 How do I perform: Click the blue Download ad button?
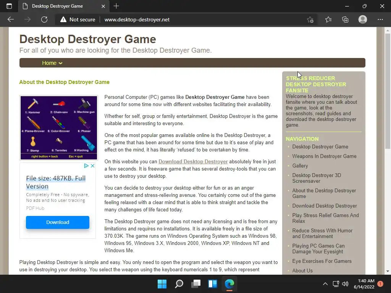[x=58, y=222]
